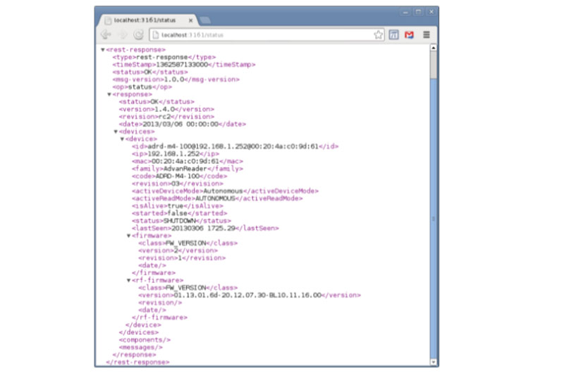Click the timeStamp value 1362587133000

click(x=182, y=65)
